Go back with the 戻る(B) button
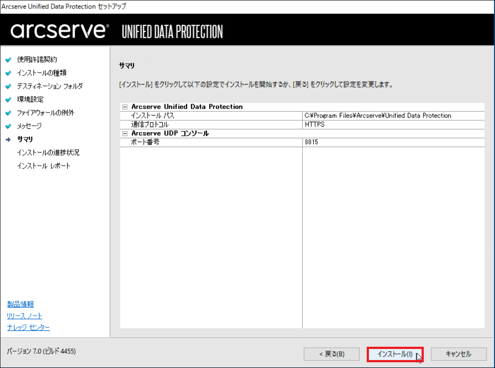The width and height of the screenshot is (495, 368). [331, 354]
